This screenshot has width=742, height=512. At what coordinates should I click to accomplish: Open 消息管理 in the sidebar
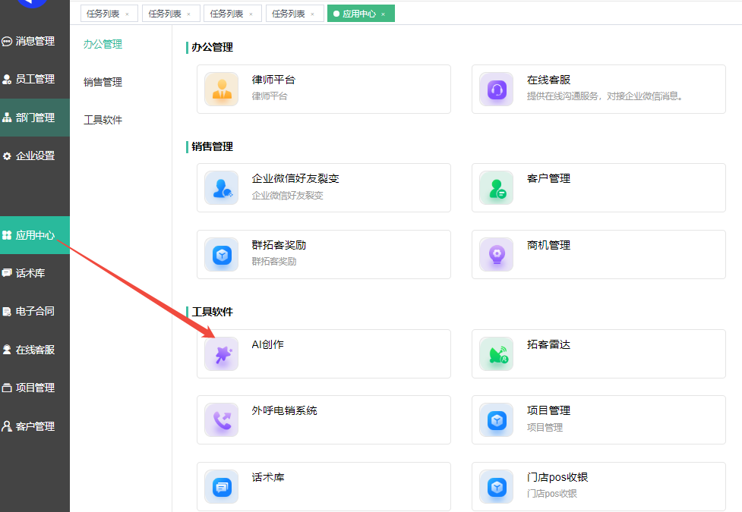(35, 41)
